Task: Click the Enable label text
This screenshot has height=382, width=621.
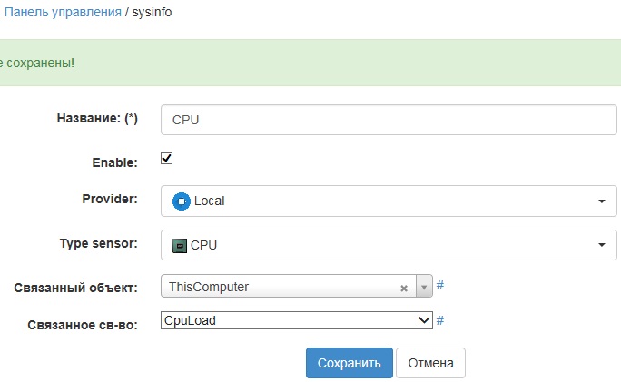Action: [x=114, y=162]
